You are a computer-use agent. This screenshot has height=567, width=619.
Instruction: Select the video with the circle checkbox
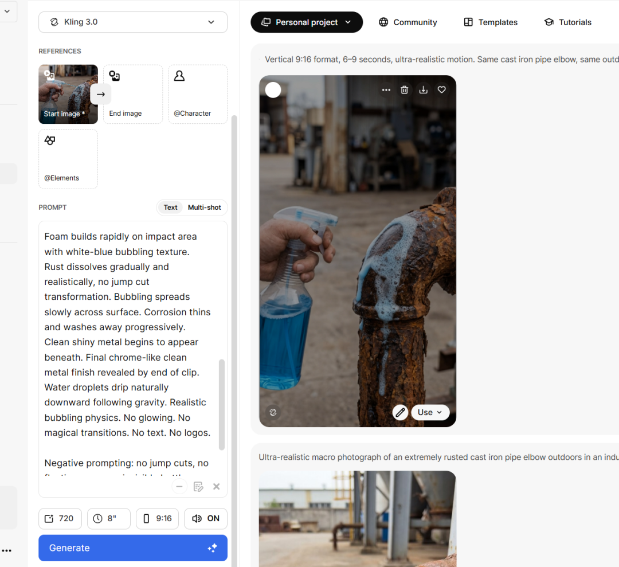pyautogui.click(x=273, y=89)
